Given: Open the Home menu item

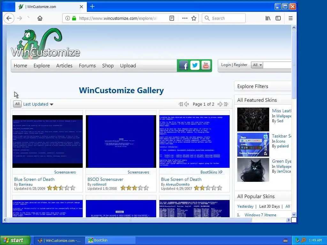Looking at the screenshot, I should pyautogui.click(x=20, y=66).
